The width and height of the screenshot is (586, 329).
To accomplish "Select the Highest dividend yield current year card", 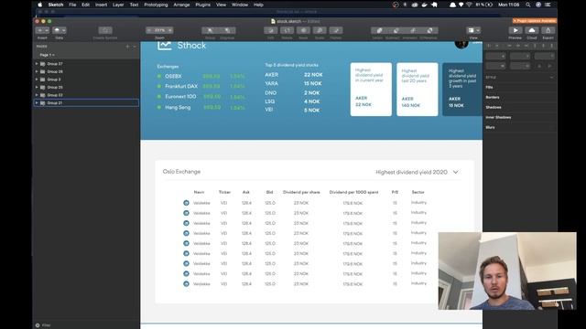I will 371,90.
